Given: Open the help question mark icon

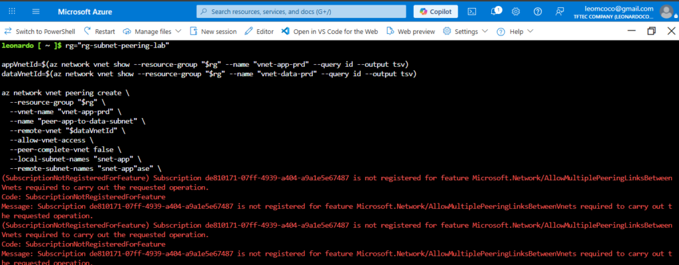Looking at the screenshot, I should pos(538,12).
